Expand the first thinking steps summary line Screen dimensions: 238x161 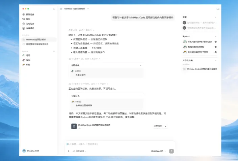click(81, 30)
